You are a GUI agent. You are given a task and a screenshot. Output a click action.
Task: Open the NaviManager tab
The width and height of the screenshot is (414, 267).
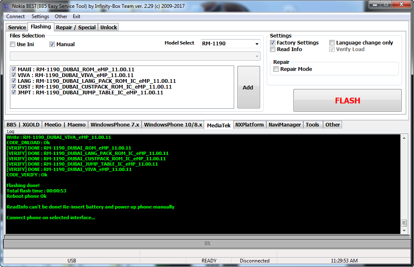[x=285, y=125]
